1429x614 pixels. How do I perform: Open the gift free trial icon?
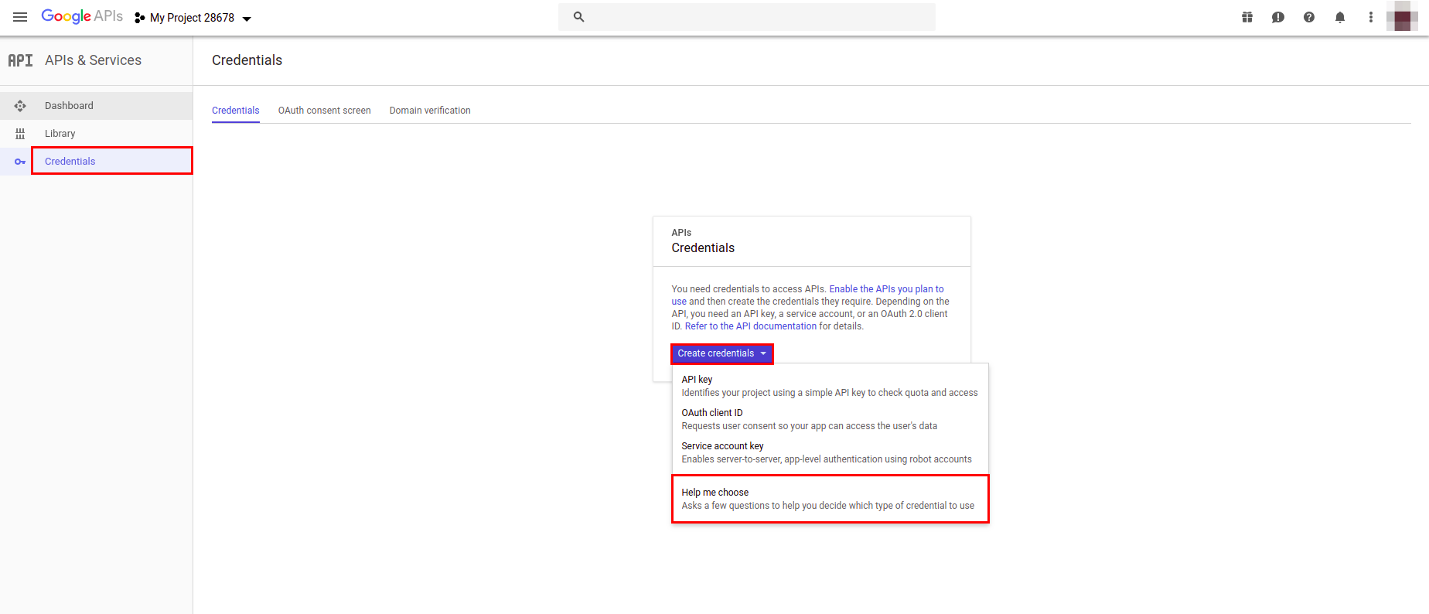coord(1247,17)
